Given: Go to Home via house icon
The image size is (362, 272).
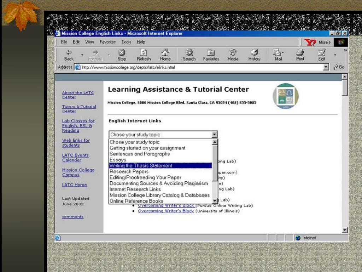Looking at the screenshot, I should point(165,52).
